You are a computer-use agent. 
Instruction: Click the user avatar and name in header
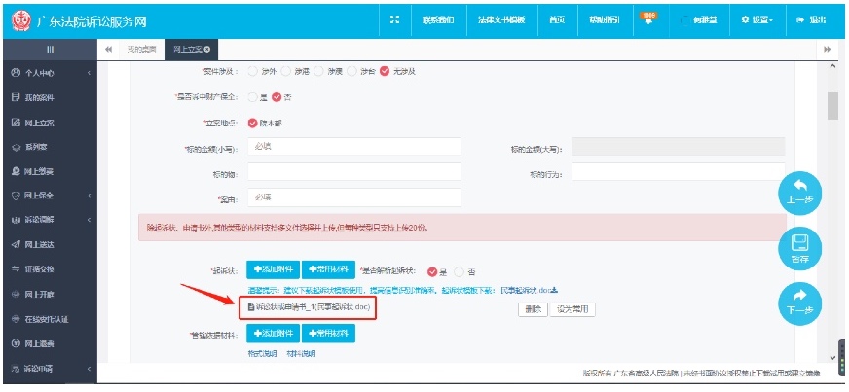[x=699, y=20]
